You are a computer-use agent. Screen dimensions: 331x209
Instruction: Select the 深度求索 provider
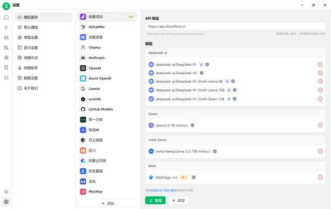click(x=107, y=37)
